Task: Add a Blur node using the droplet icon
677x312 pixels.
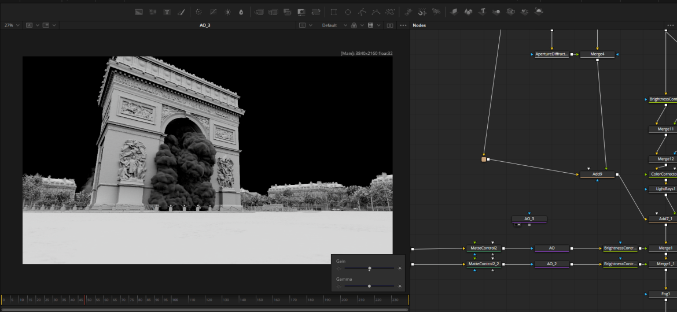Action: [x=241, y=12]
